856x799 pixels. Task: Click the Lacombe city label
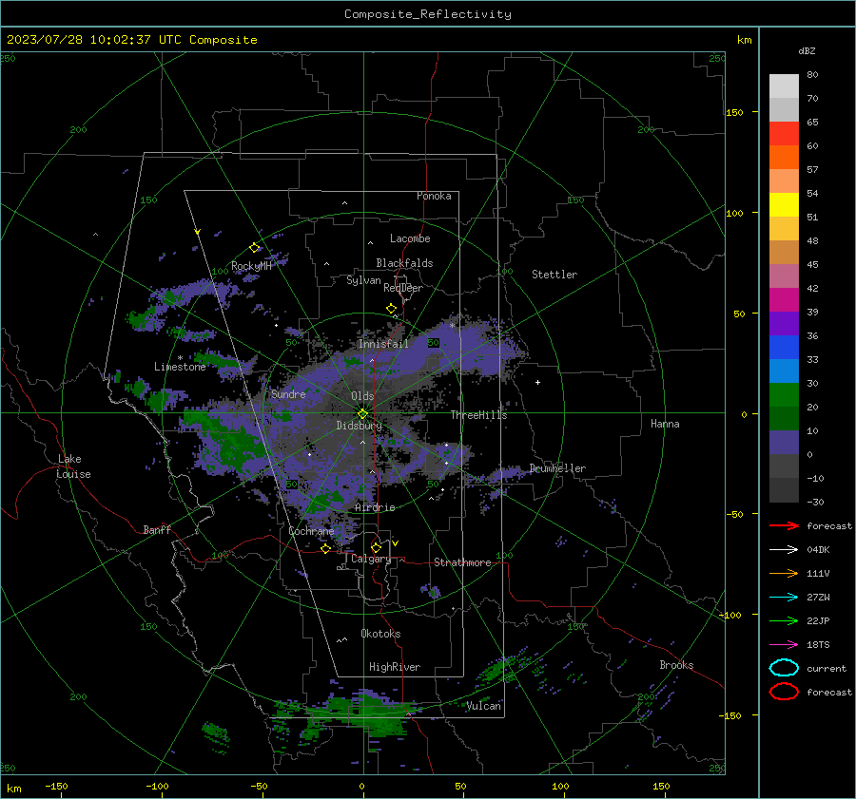tap(410, 238)
